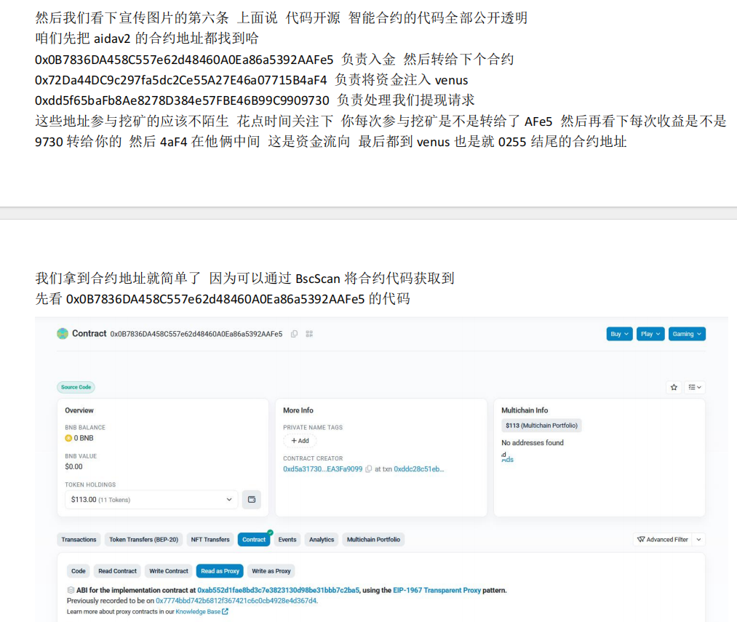This screenshot has height=622, width=737.
Task: Click the external link icon after Knowledge Base
Action: coord(226,612)
